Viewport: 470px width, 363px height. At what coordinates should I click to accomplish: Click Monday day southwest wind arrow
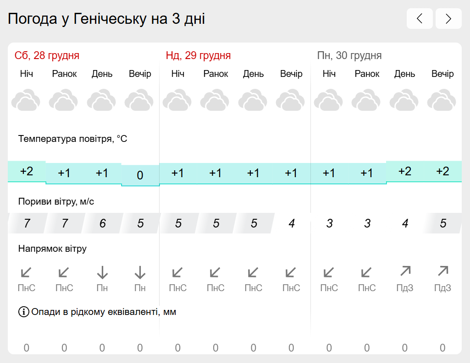click(405, 271)
